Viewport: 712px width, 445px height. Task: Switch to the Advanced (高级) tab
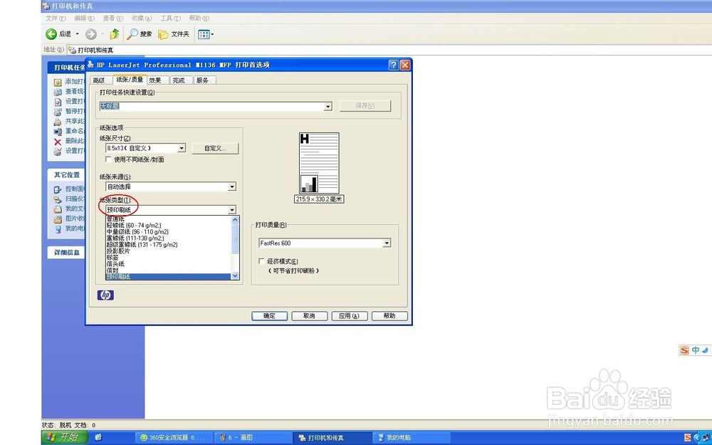(99, 80)
